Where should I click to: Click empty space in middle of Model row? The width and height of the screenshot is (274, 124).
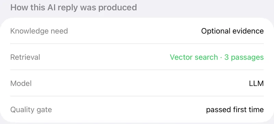(140, 83)
